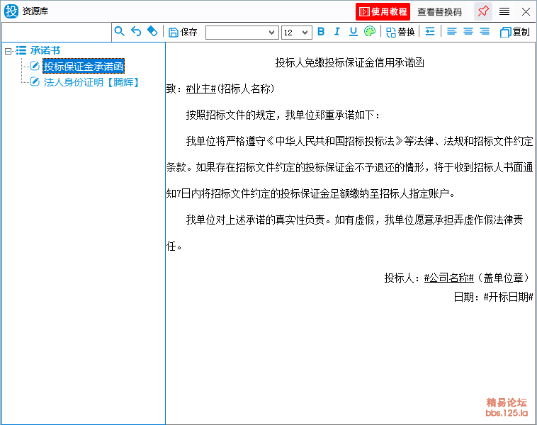Viewport: 537px width, 425px height.
Task: Save the document with 保存
Action: (183, 32)
